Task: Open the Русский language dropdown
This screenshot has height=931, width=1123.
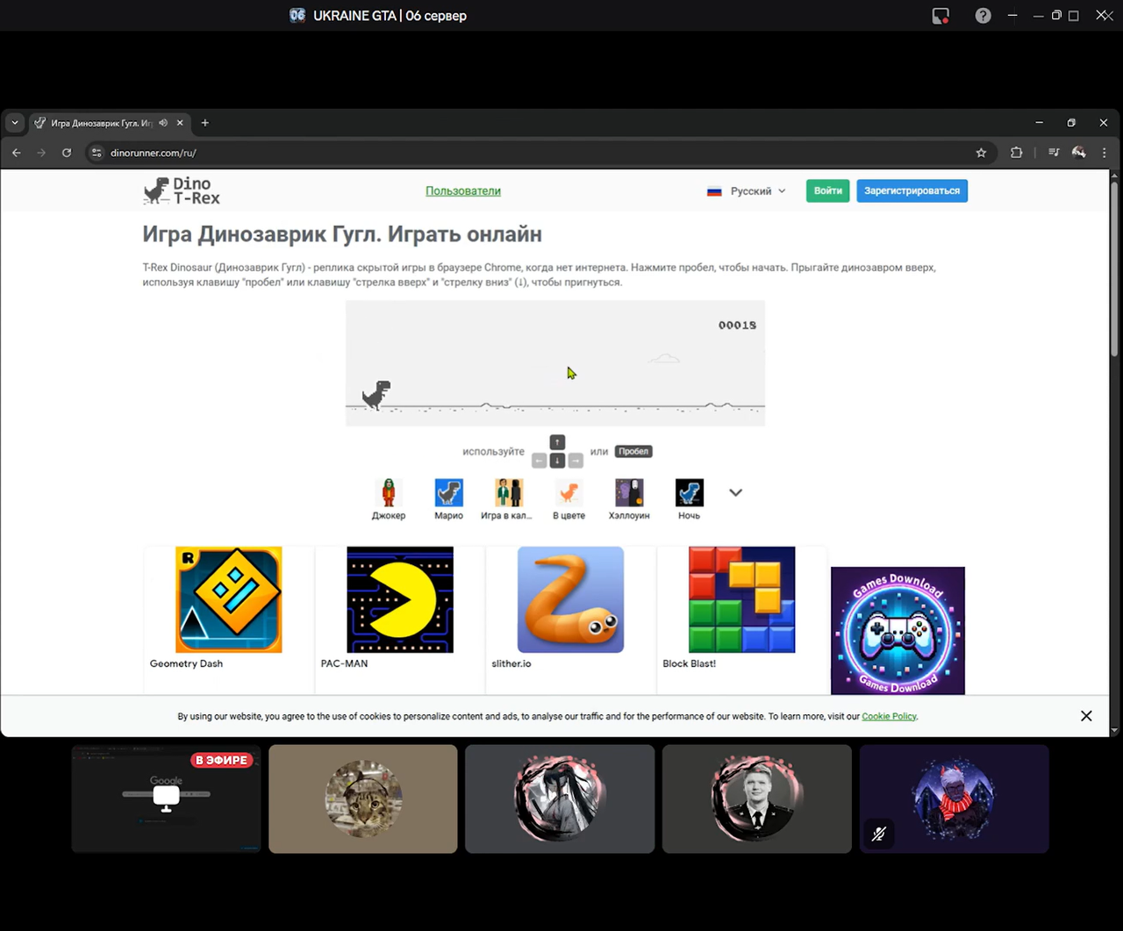Action: (747, 190)
